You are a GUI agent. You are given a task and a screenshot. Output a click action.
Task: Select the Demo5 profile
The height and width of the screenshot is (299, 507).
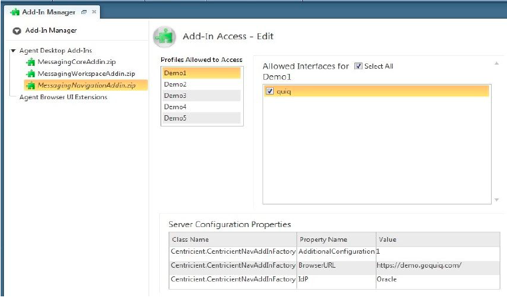[x=201, y=118]
